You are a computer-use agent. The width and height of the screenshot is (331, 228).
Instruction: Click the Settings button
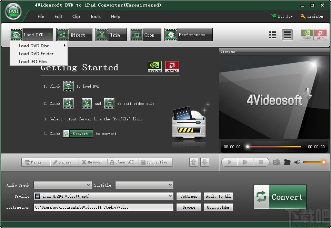coord(189,196)
